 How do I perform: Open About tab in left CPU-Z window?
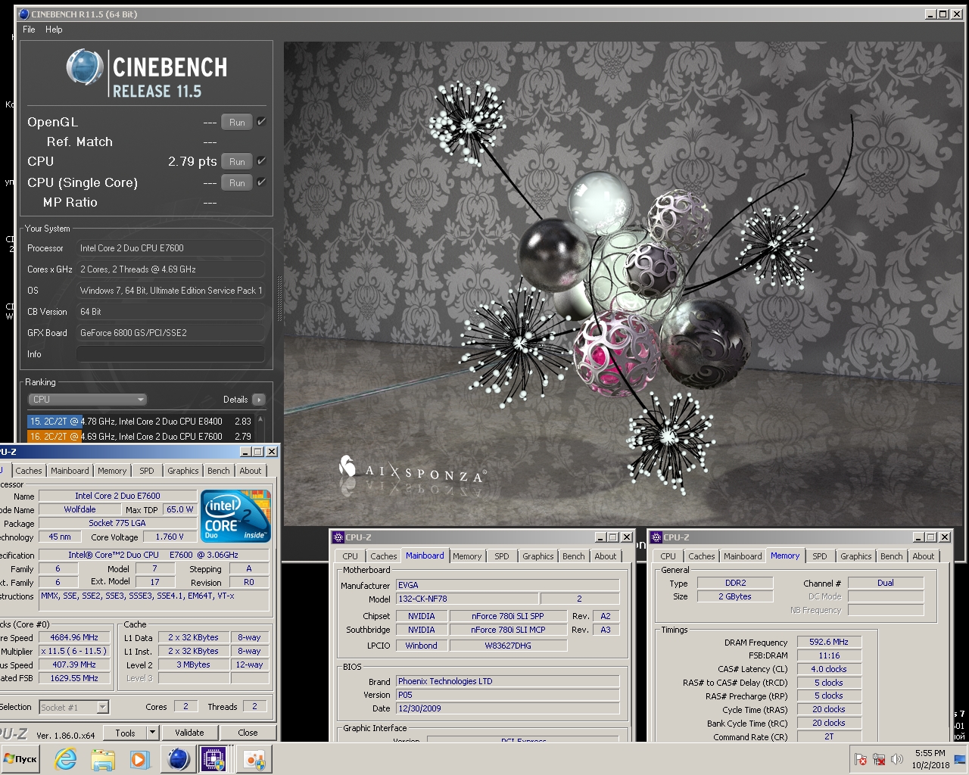click(x=251, y=471)
